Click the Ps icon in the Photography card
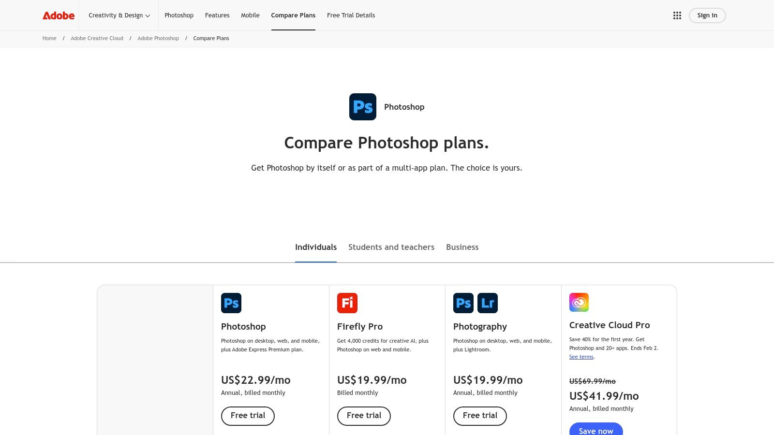774x435 pixels. coord(463,303)
